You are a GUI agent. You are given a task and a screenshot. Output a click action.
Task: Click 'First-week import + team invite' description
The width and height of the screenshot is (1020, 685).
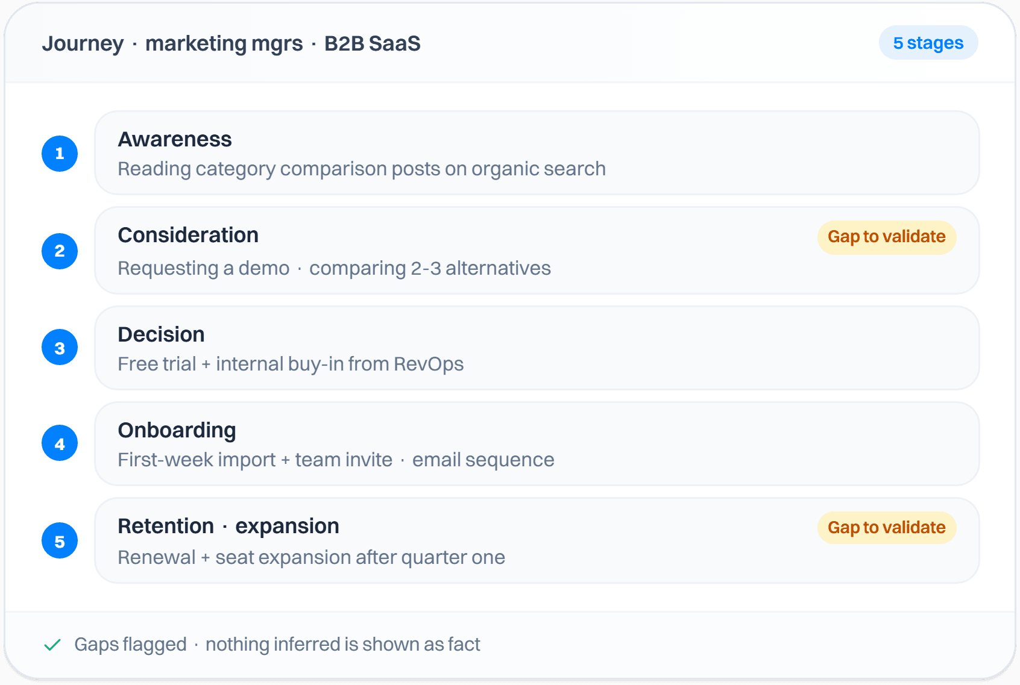click(336, 460)
